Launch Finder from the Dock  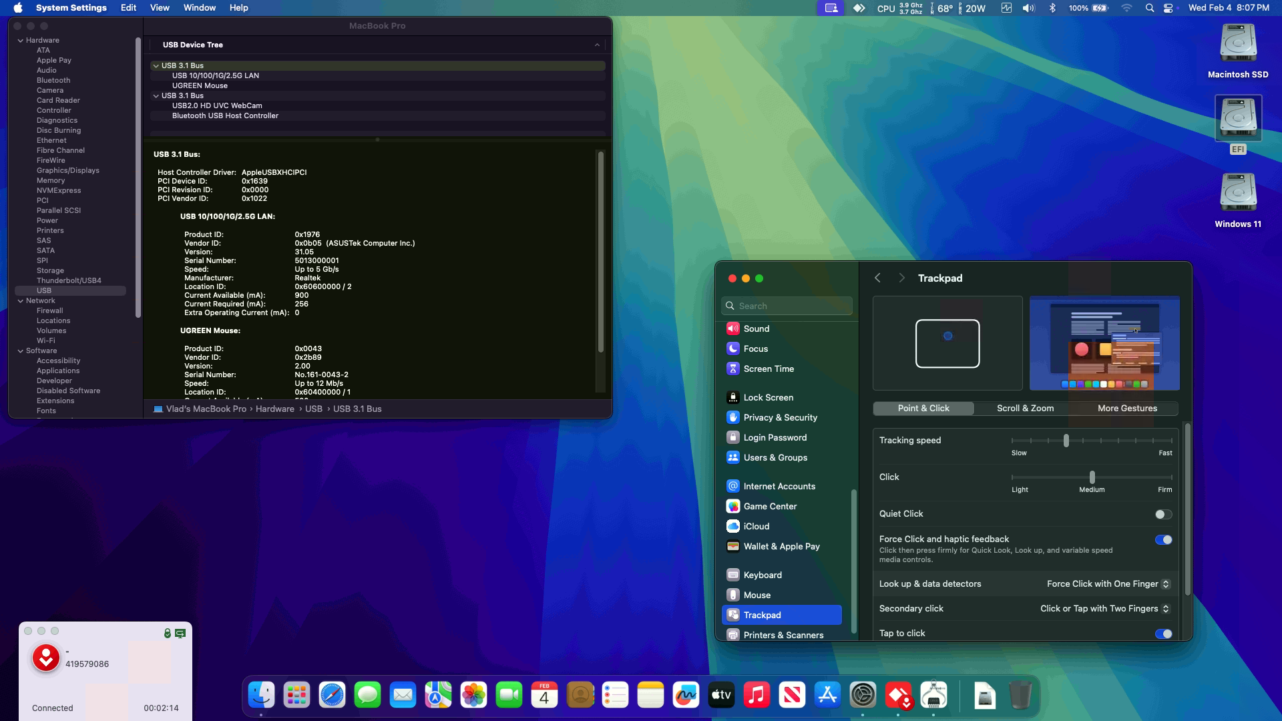point(261,695)
